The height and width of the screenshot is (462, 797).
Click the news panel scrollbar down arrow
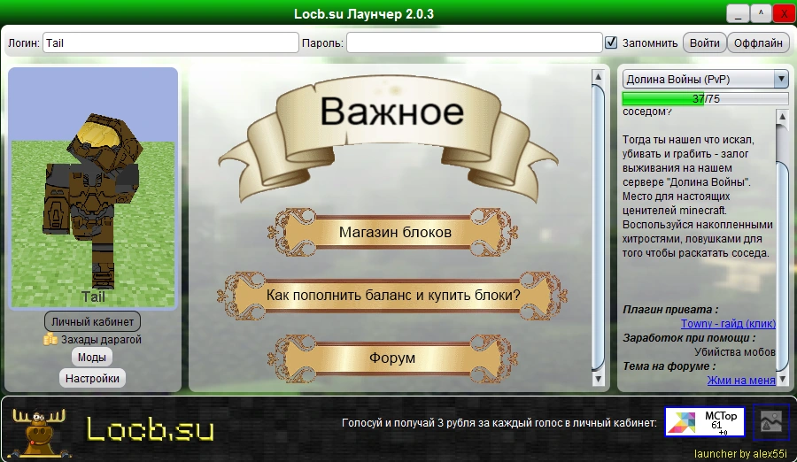point(599,379)
